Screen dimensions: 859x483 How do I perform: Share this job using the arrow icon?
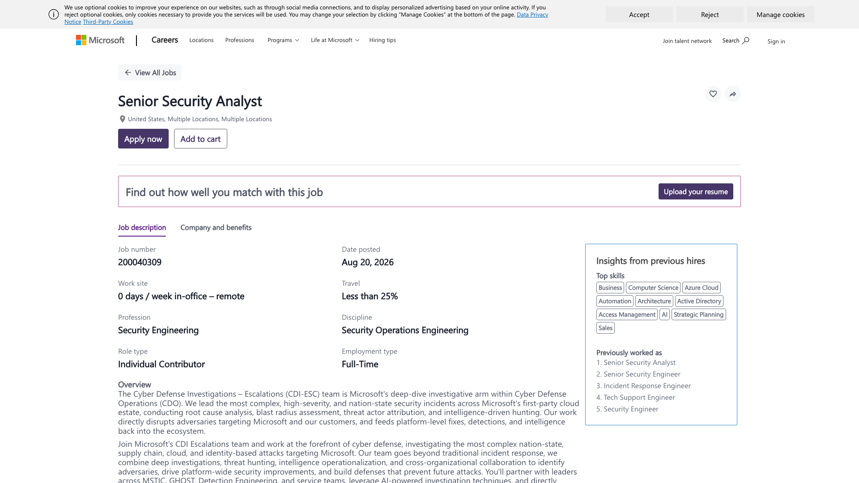733,94
